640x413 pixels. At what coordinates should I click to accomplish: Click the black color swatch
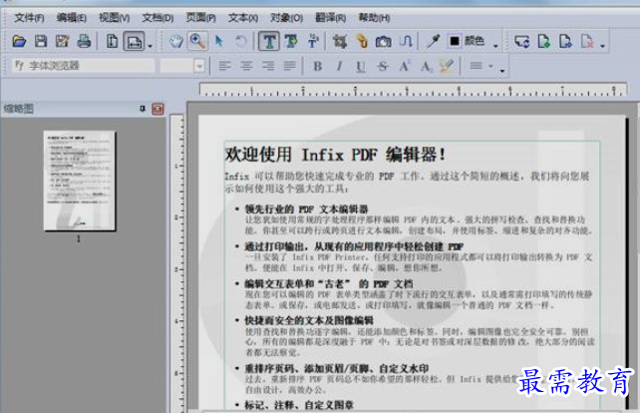(455, 41)
